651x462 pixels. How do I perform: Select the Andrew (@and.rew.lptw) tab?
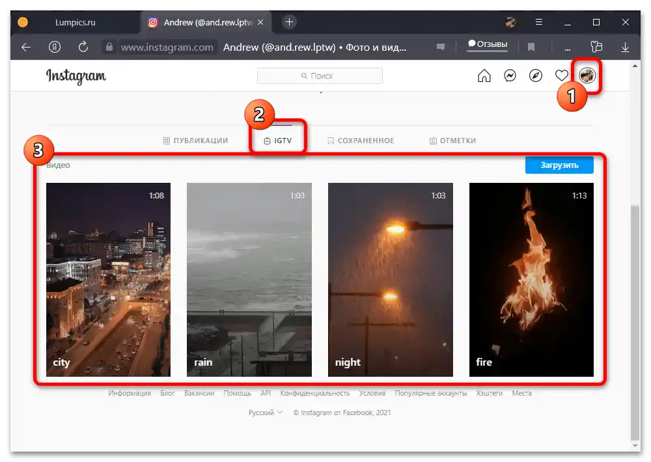click(207, 22)
